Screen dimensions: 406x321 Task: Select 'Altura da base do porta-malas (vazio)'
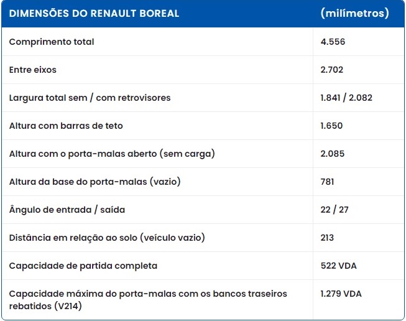point(95,182)
